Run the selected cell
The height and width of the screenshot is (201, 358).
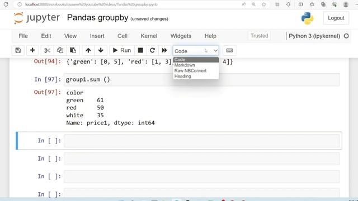pos(122,50)
